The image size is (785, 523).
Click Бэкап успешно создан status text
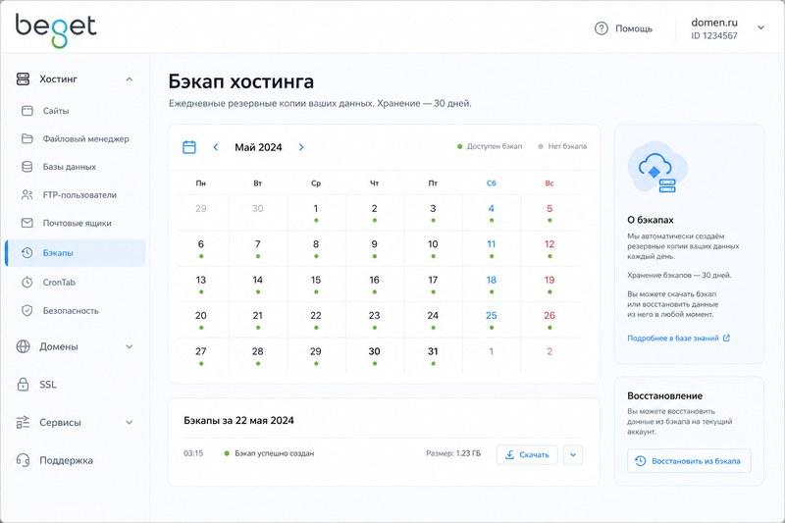(x=275, y=453)
